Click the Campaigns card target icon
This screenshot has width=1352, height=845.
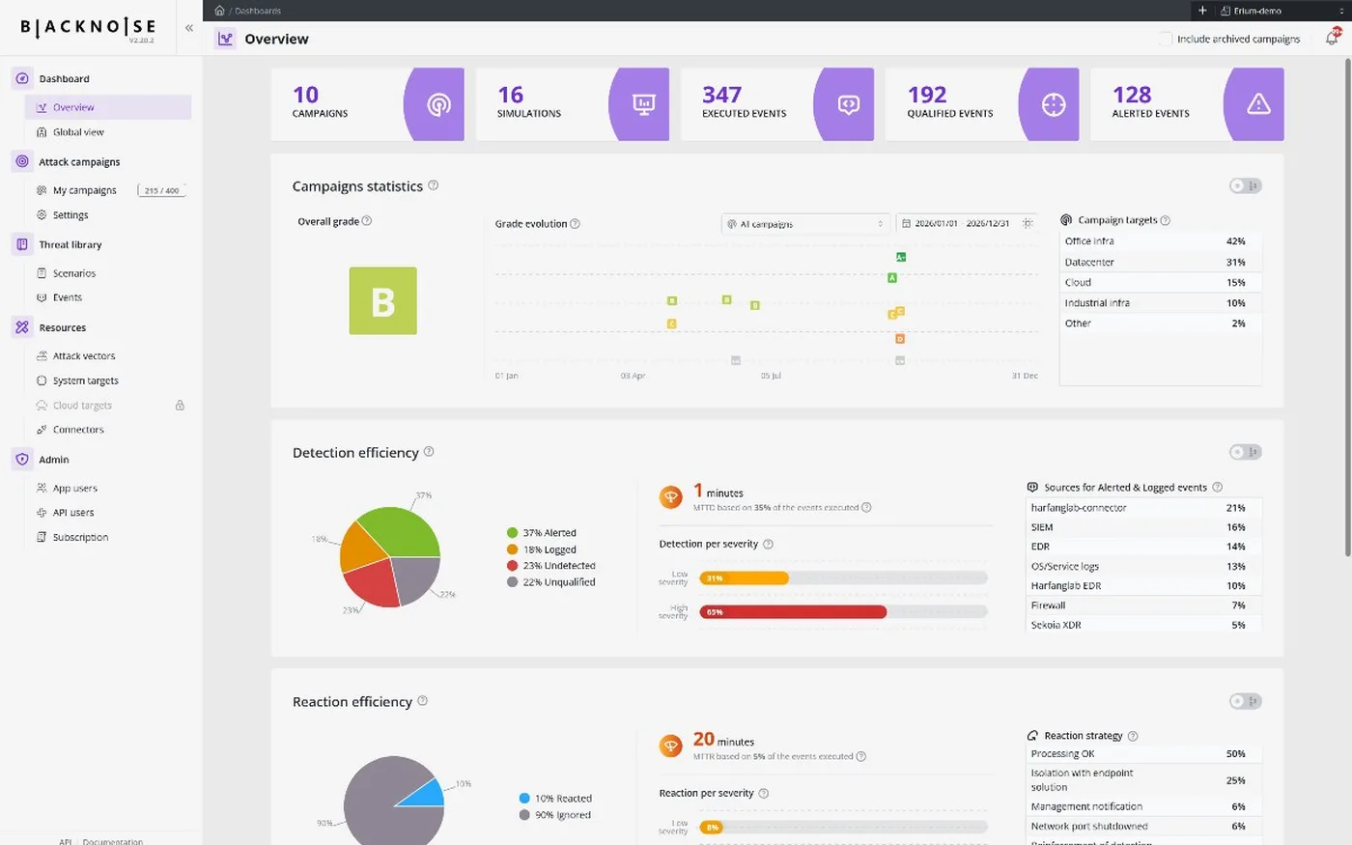point(439,104)
